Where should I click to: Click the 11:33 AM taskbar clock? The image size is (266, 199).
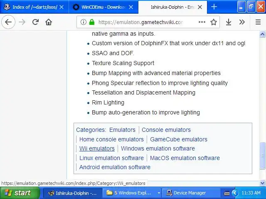click(251, 193)
